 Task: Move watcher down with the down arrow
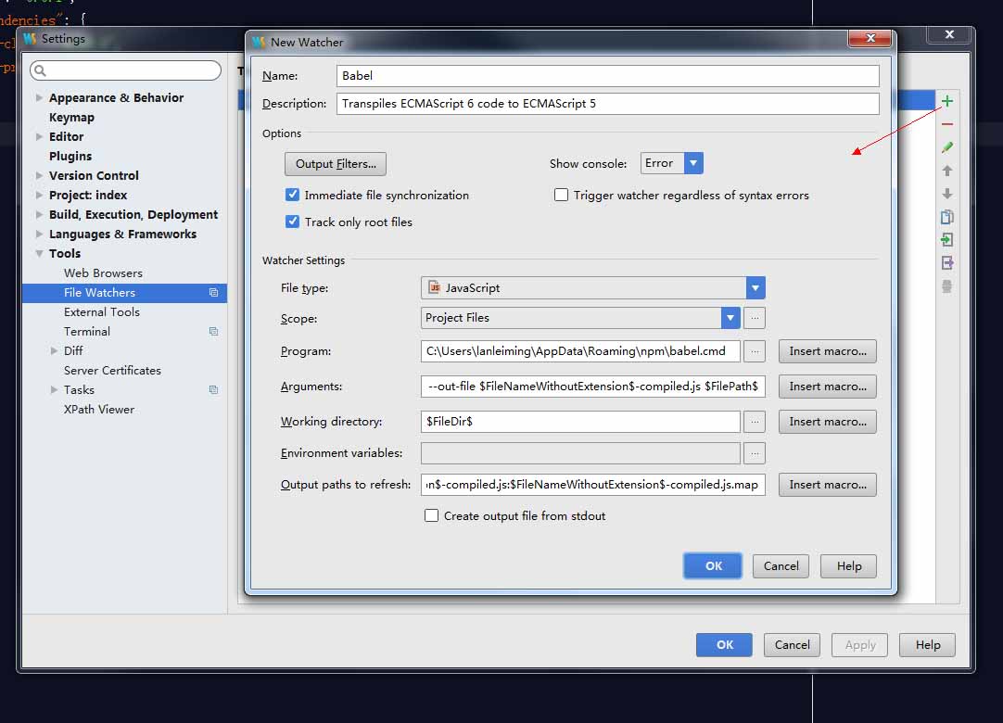947,194
